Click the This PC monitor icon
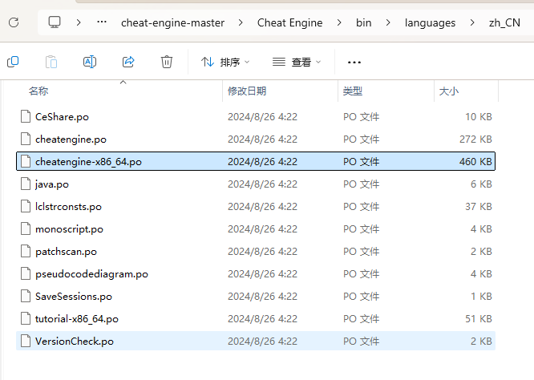Viewport: 534px width, 380px height. click(55, 22)
